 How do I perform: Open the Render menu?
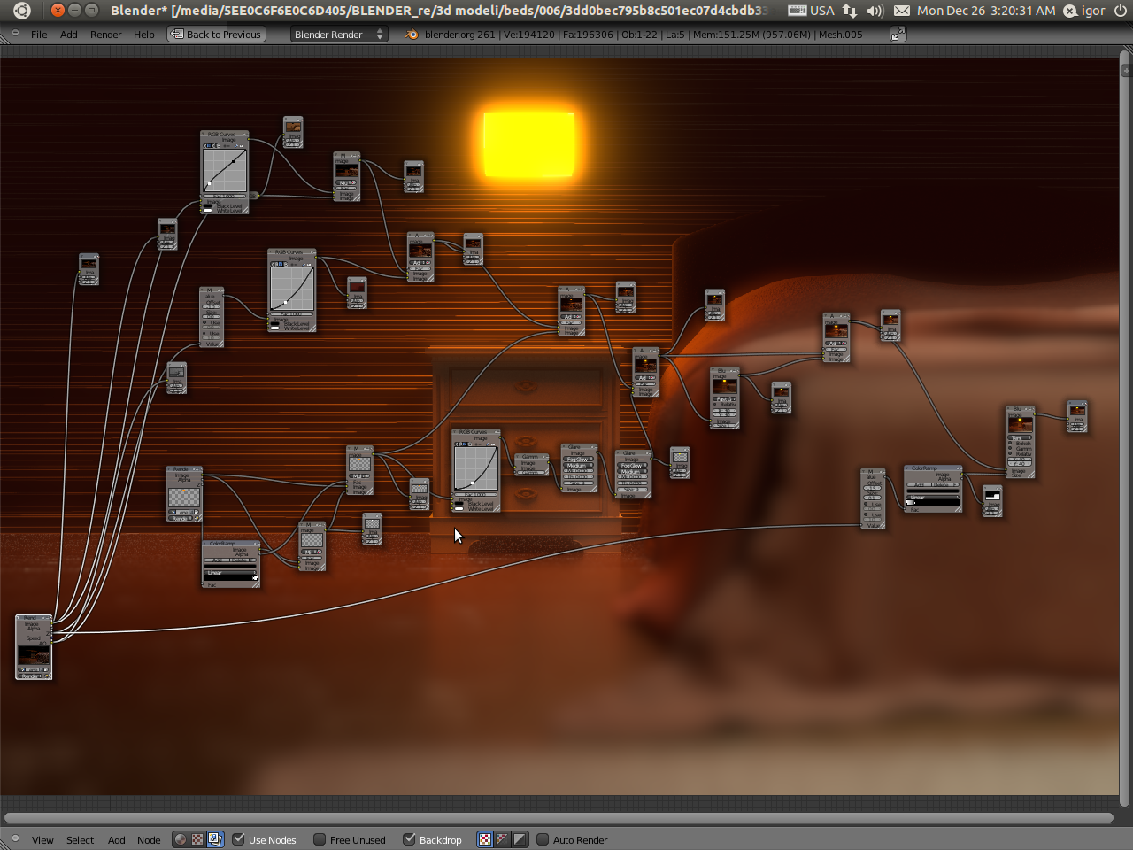tap(106, 35)
